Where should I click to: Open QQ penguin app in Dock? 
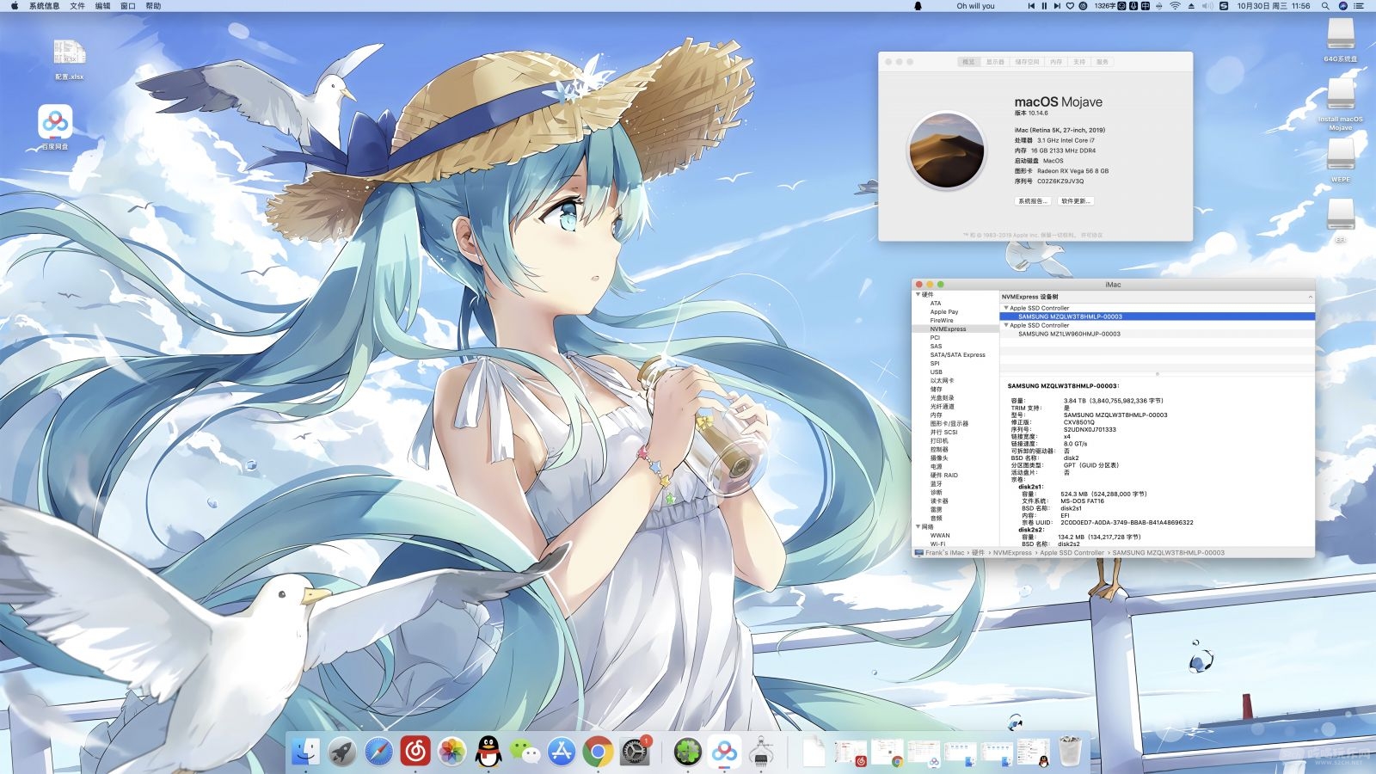[x=488, y=752]
